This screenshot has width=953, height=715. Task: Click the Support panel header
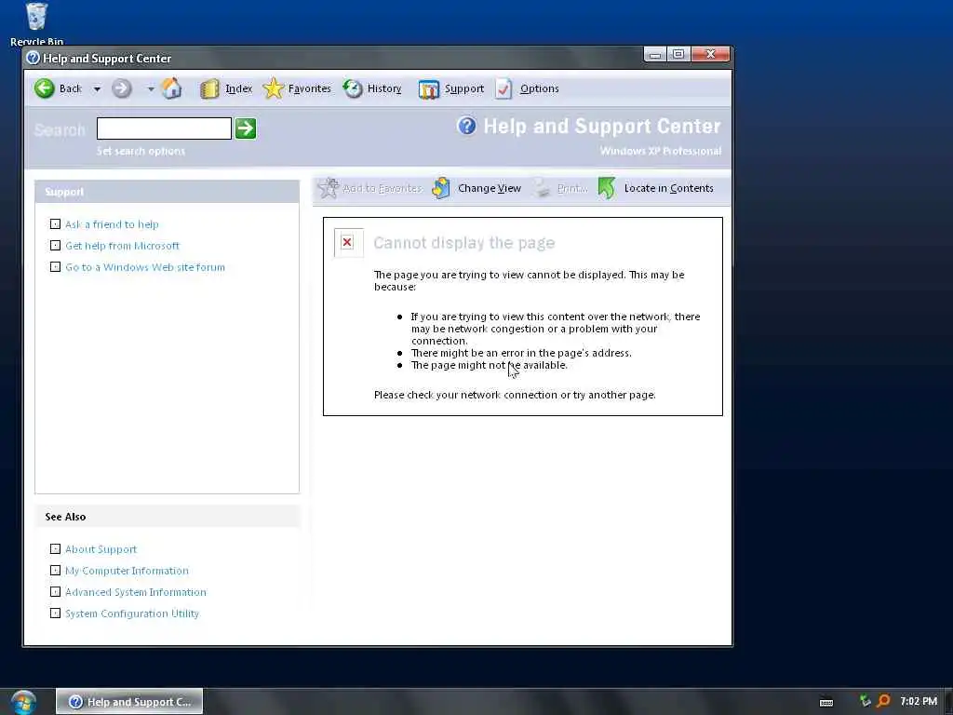click(x=168, y=192)
